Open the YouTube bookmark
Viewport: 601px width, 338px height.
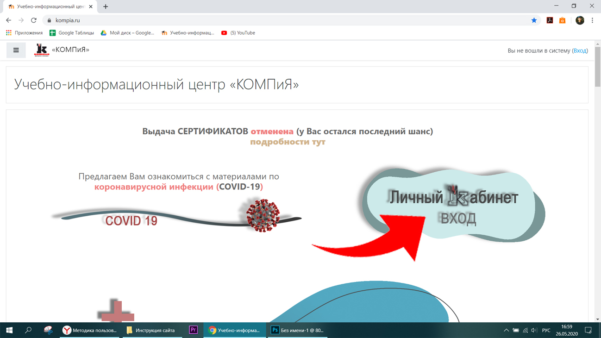238,33
